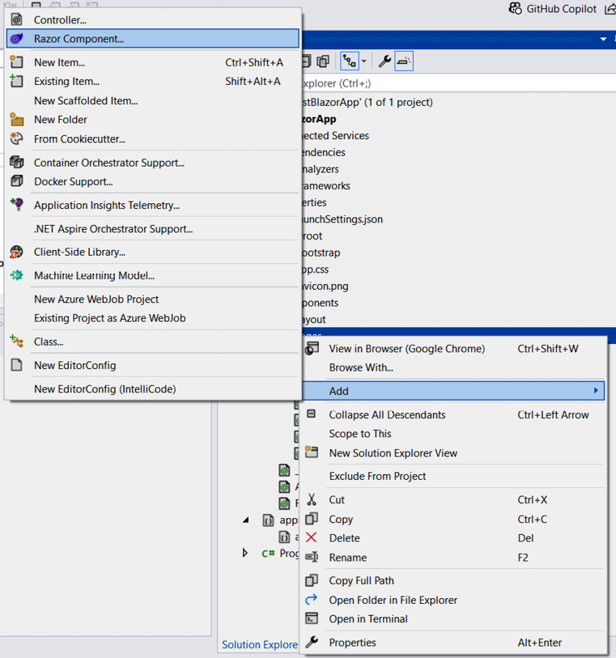Select New Scaffolded Item...

86,100
